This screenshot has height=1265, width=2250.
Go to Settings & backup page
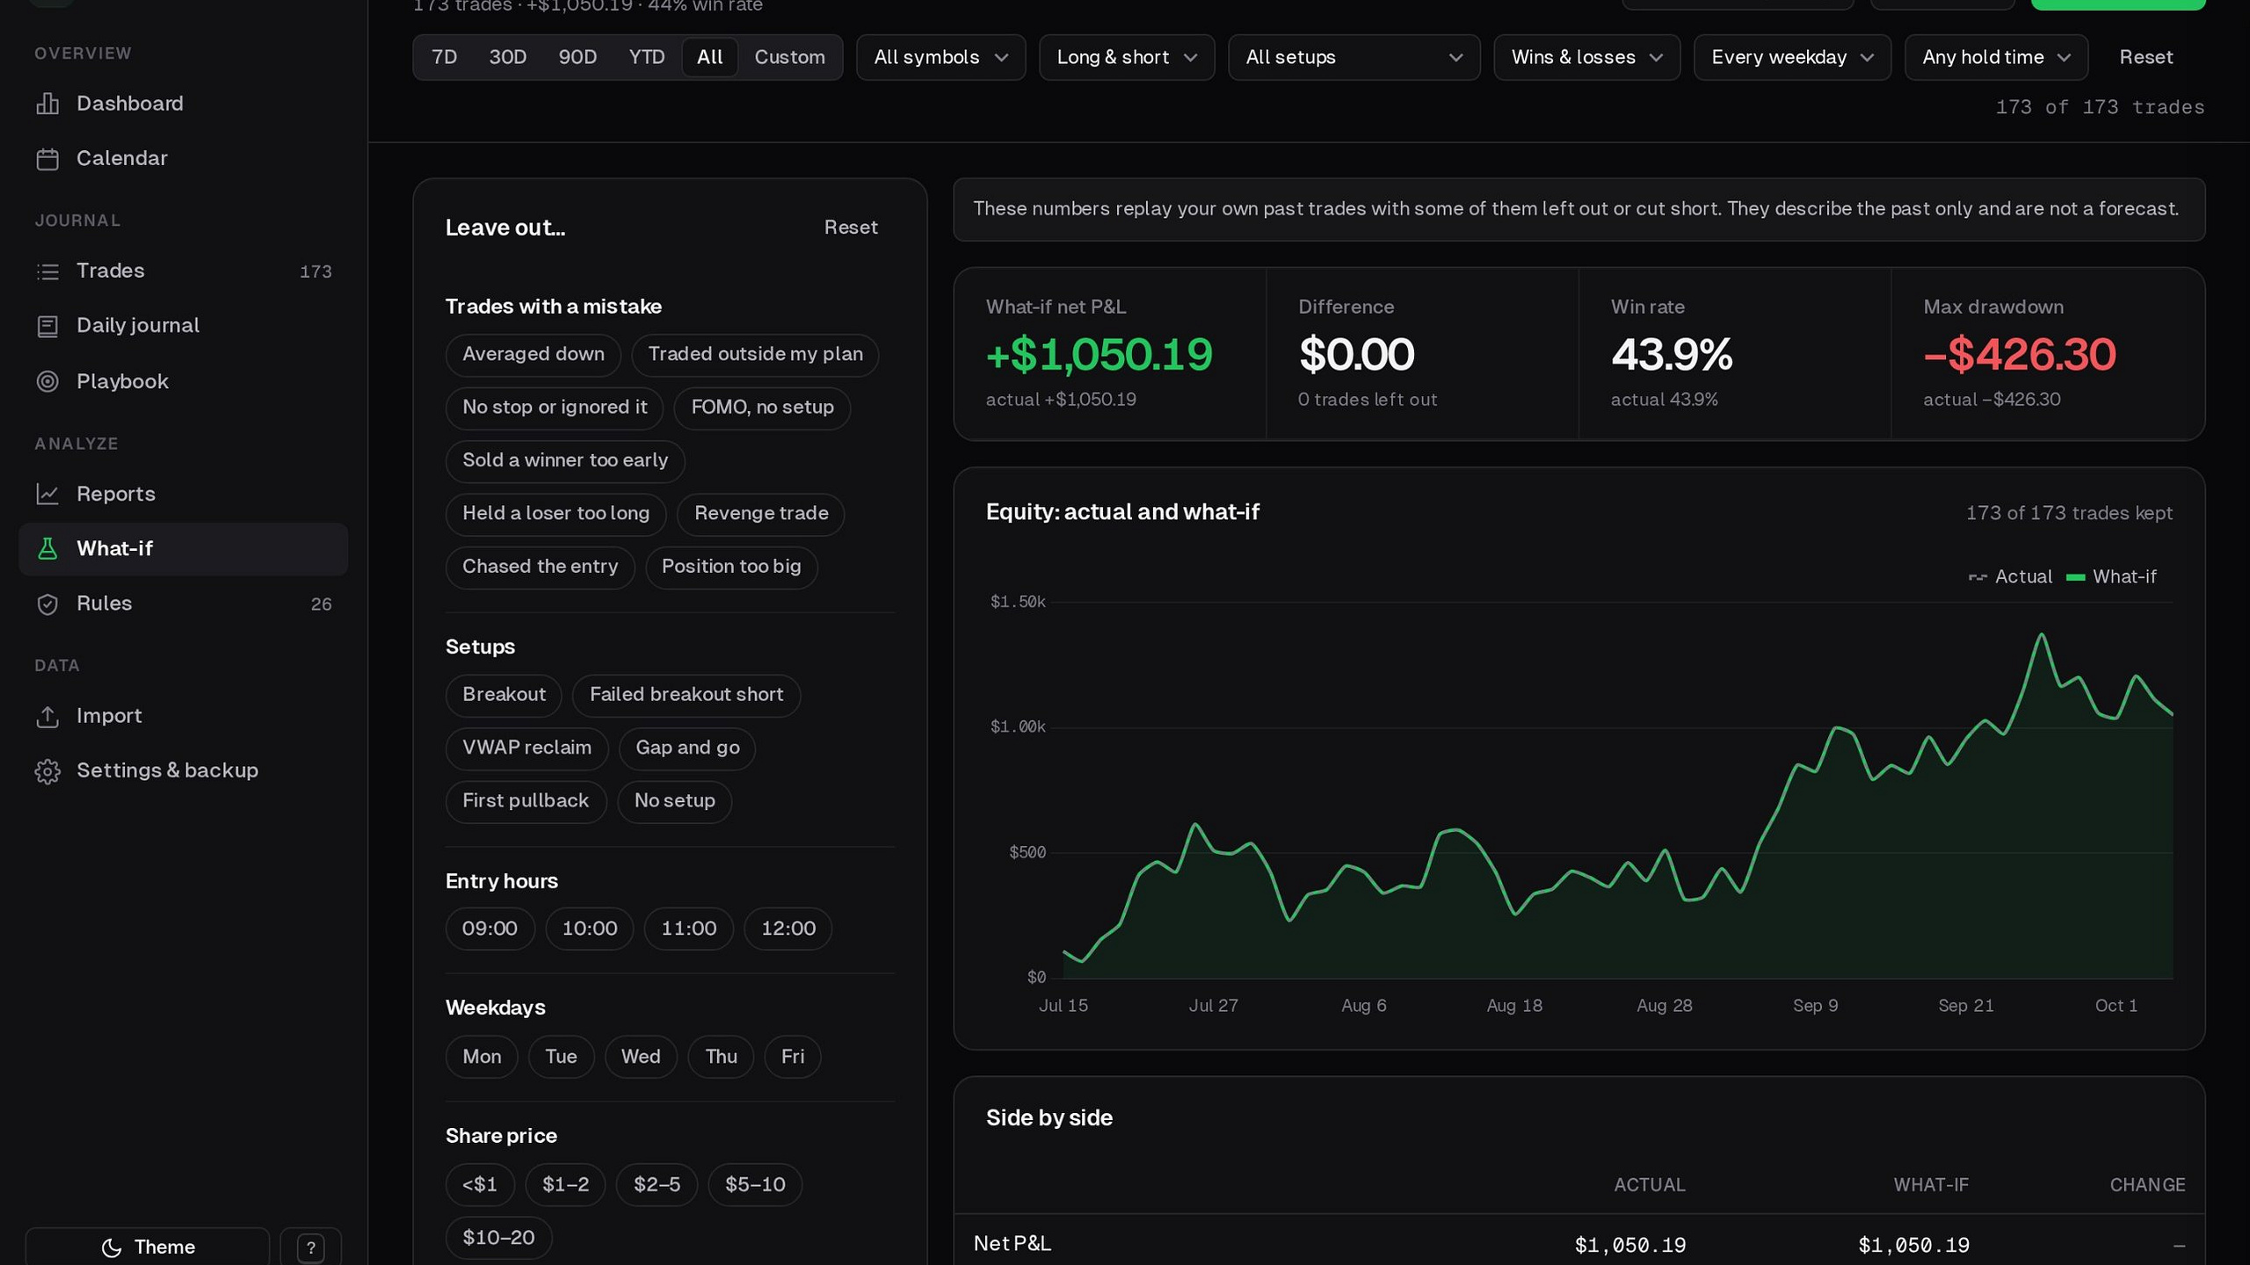click(183, 771)
